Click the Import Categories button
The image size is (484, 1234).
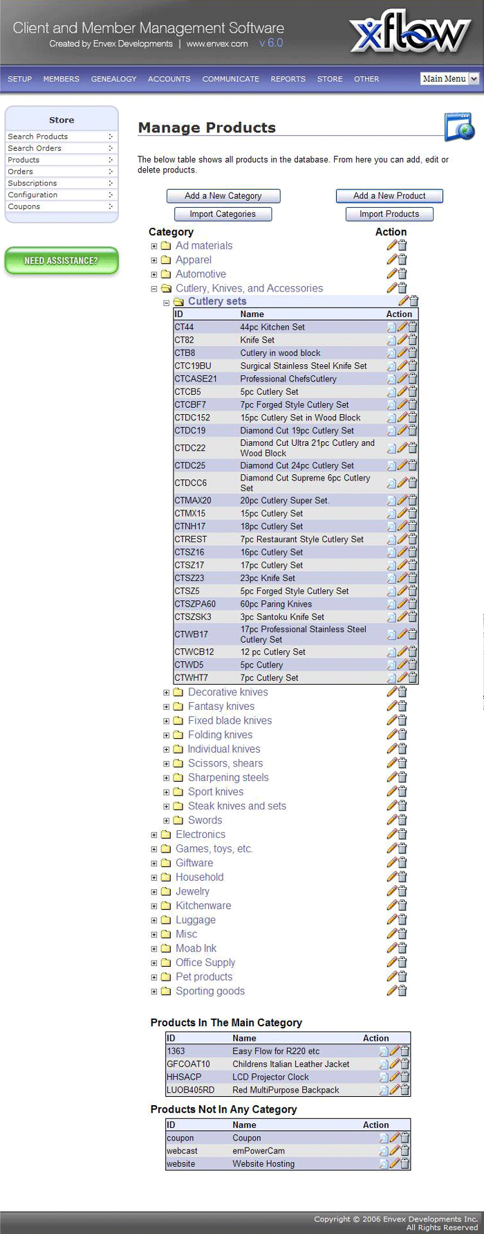click(223, 214)
